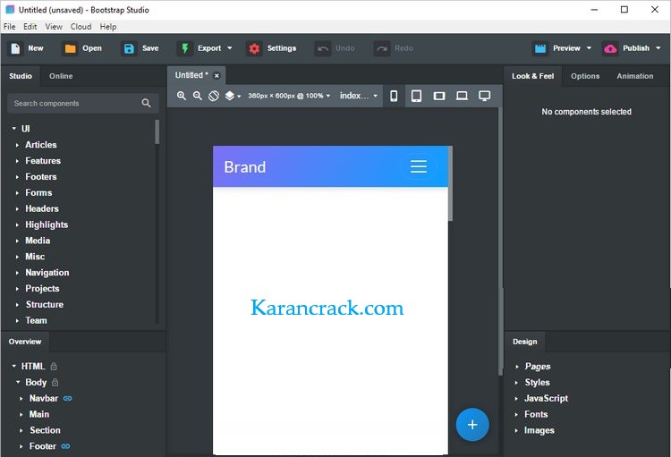Screen dimensions: 671x457
Task: Click the link icon beside Navbar
Action: coord(68,398)
